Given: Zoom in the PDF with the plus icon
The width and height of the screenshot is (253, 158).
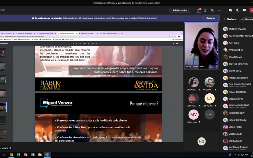Looking at the screenshot, I should 89,43.
